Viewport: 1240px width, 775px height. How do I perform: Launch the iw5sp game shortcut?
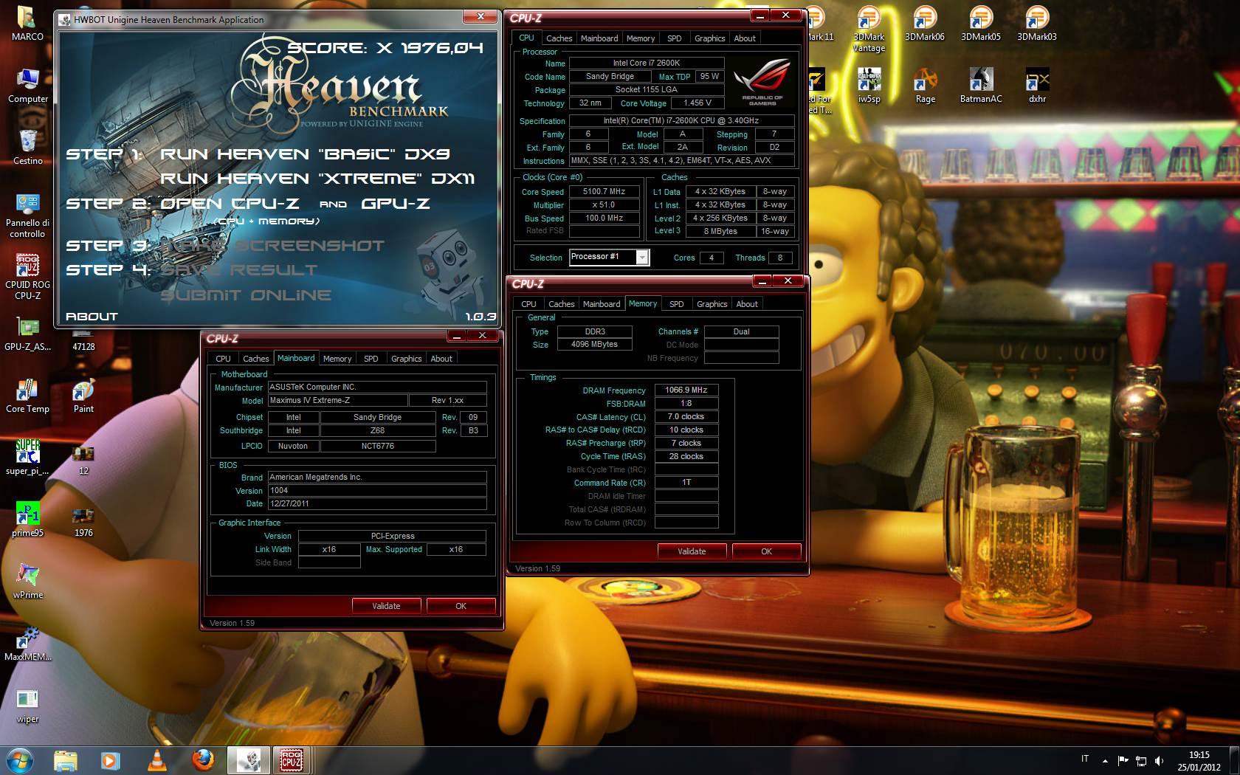(869, 85)
